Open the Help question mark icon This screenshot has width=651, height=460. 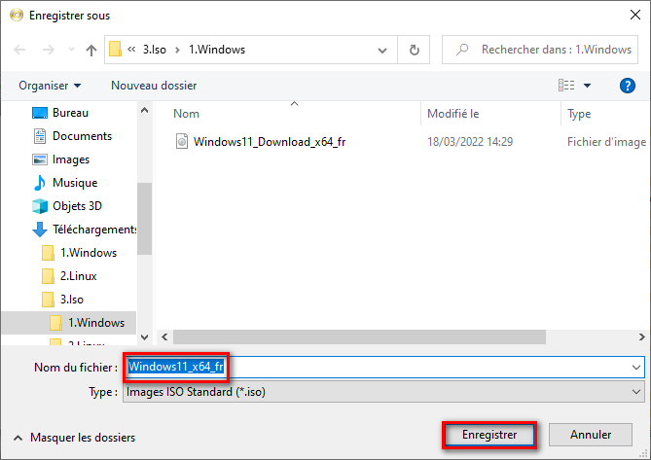click(x=628, y=86)
